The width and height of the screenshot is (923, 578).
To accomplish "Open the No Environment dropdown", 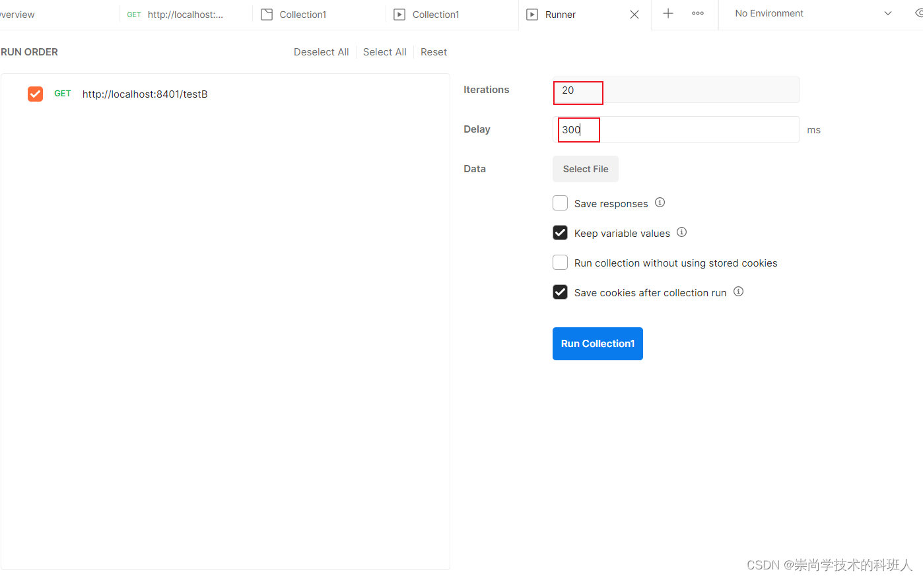I will (x=813, y=13).
